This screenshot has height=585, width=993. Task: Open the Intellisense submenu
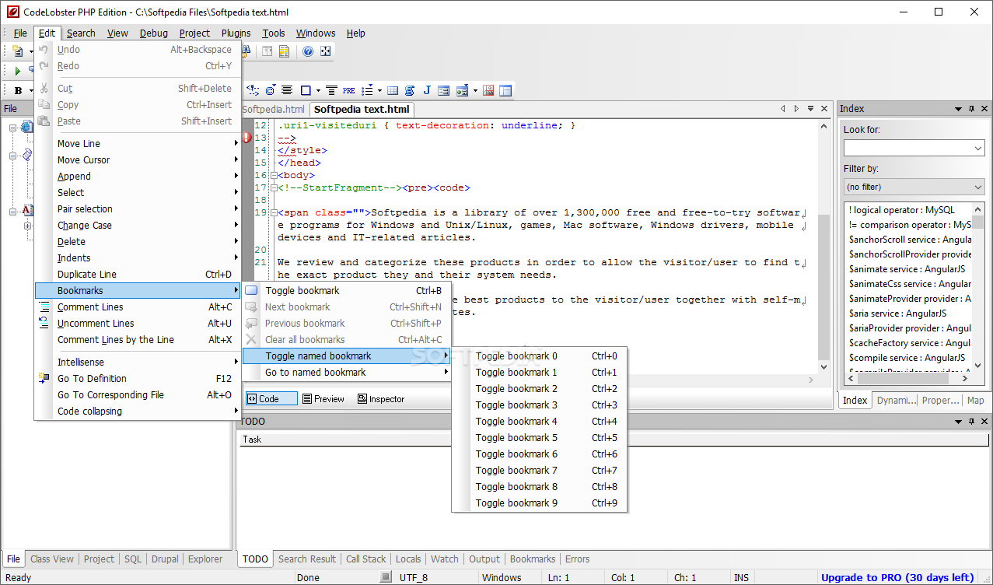(x=137, y=363)
